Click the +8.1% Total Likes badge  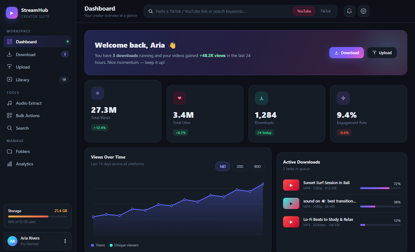pyautogui.click(x=181, y=133)
